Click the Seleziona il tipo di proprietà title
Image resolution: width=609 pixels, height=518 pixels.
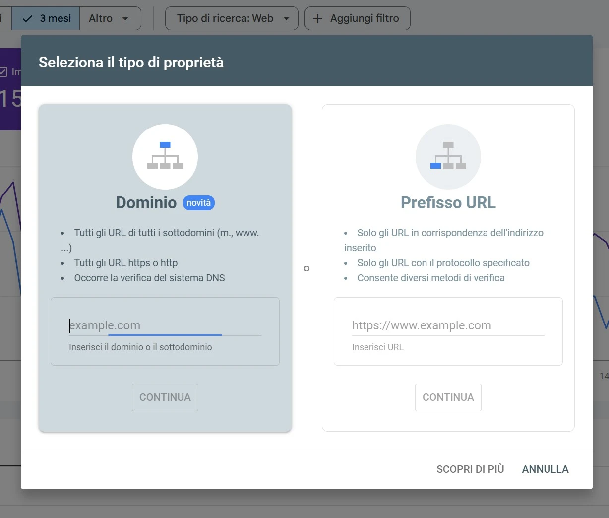point(131,63)
